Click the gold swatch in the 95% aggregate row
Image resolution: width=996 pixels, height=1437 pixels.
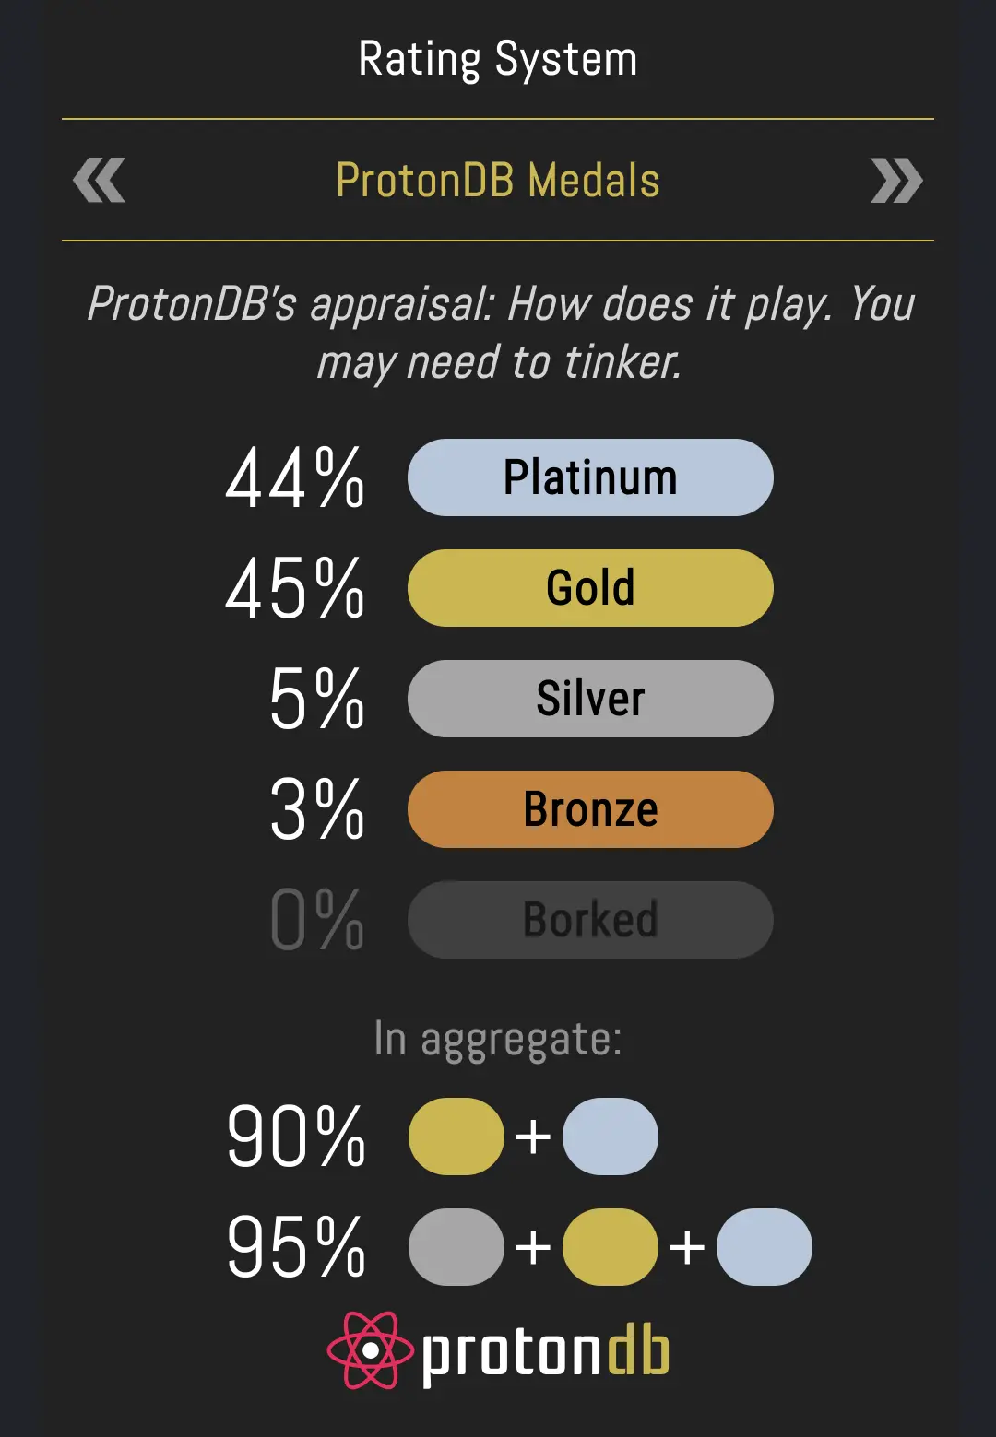click(x=610, y=1247)
